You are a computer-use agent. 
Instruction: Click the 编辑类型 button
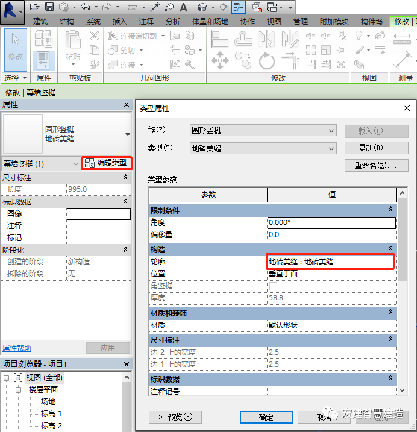[x=107, y=163]
